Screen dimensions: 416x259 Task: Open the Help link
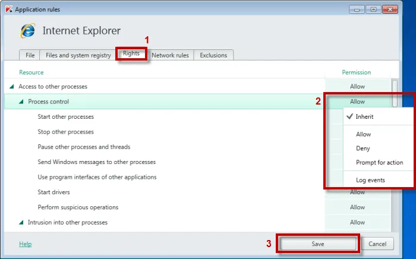point(25,244)
